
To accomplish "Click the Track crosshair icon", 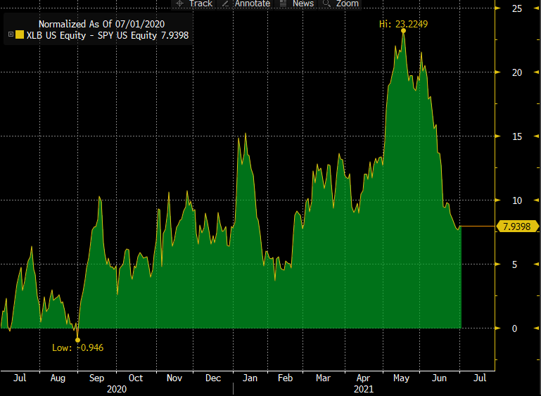I will pos(179,4).
